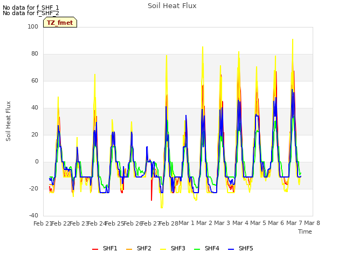The height and width of the screenshot is (259, 345).
Task: Click the orange SHF2 legend color marker
Action: point(129,249)
